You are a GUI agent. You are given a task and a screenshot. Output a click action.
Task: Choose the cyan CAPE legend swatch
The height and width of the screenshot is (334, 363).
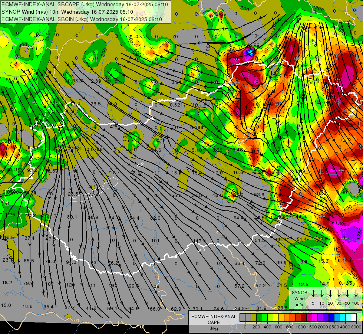click(x=343, y=318)
